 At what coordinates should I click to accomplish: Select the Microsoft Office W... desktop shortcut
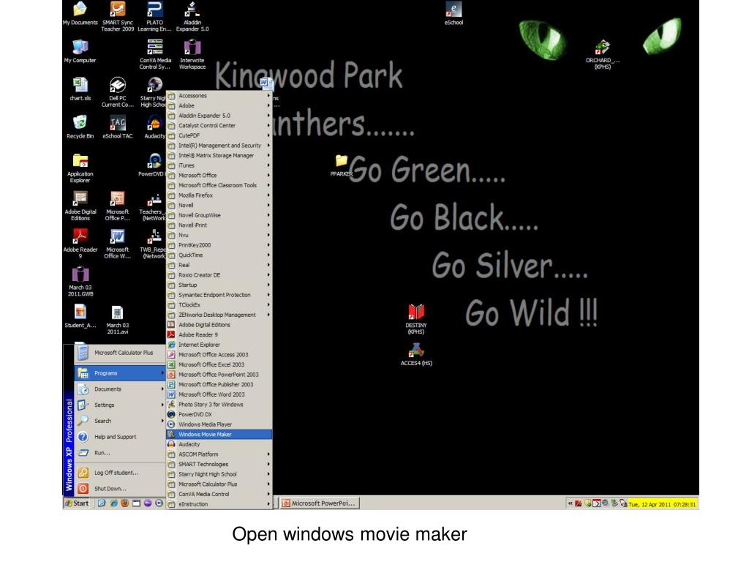pyautogui.click(x=118, y=244)
